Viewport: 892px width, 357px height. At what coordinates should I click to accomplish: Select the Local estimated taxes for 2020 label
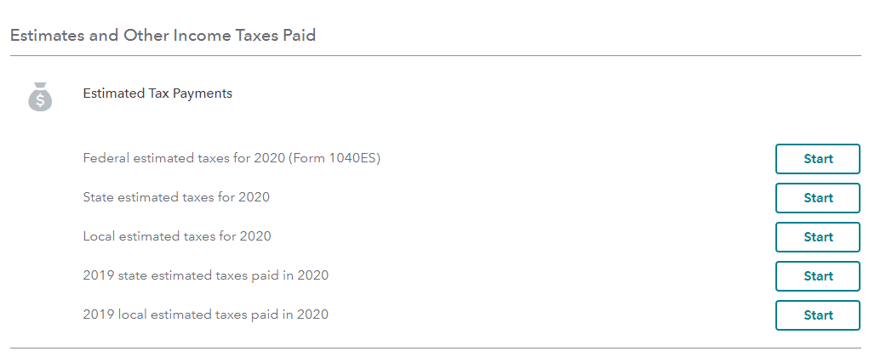point(177,236)
